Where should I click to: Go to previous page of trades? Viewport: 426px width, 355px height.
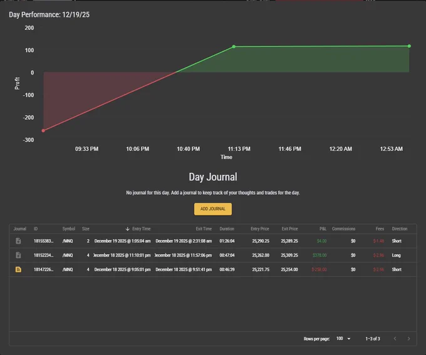tap(395, 339)
